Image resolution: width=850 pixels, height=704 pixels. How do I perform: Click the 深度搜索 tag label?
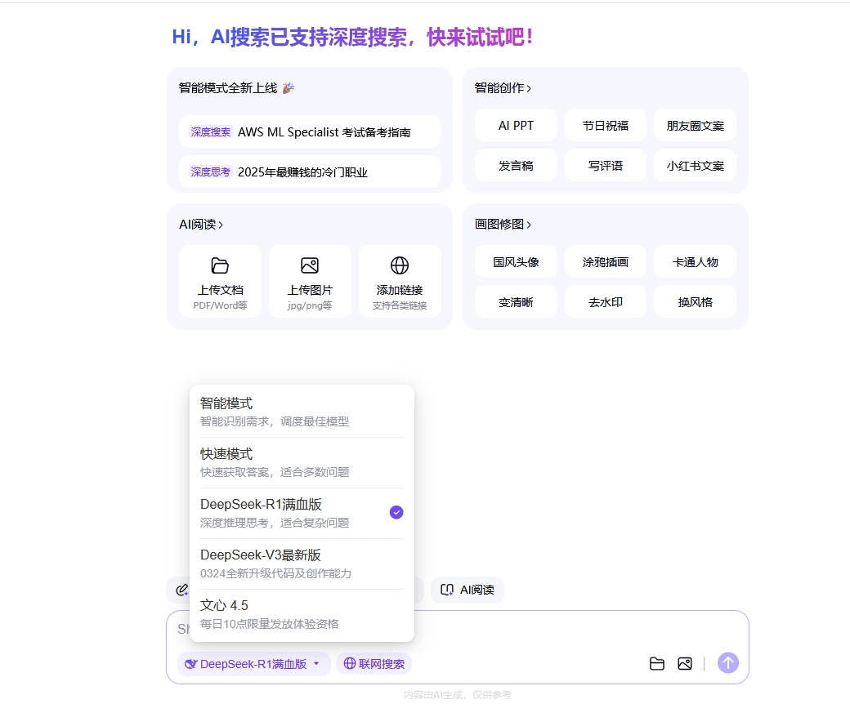(x=211, y=131)
